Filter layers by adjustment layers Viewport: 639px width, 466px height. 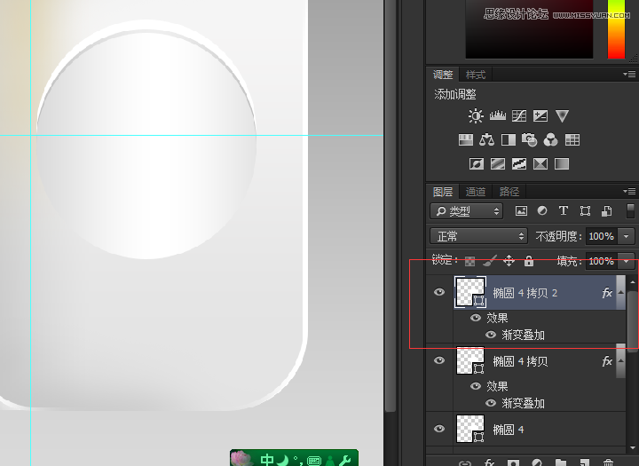pyautogui.click(x=542, y=210)
